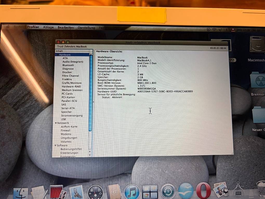Select Fibre Channel in the sidebar

pos(70,76)
